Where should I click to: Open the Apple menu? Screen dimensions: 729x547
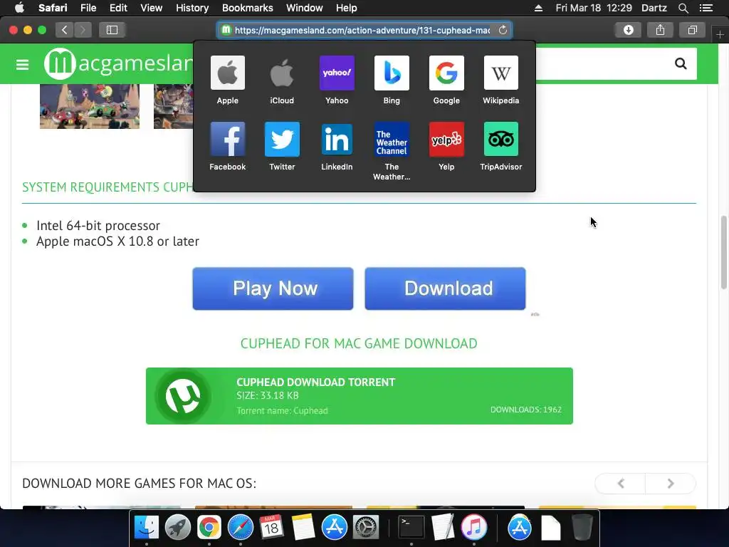click(19, 8)
